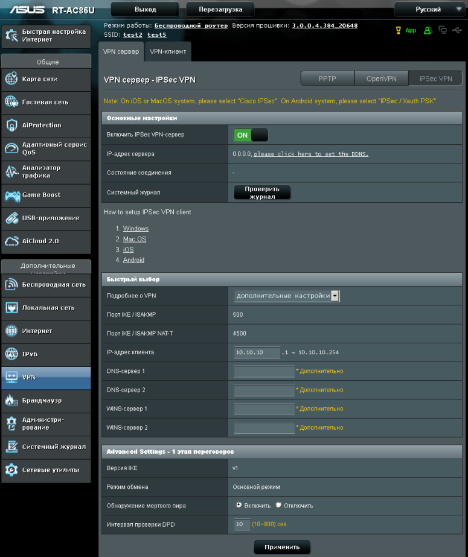This screenshot has width=468, height=557.
Task: Click the Game Boost gamepad icon
Action: click(12, 195)
